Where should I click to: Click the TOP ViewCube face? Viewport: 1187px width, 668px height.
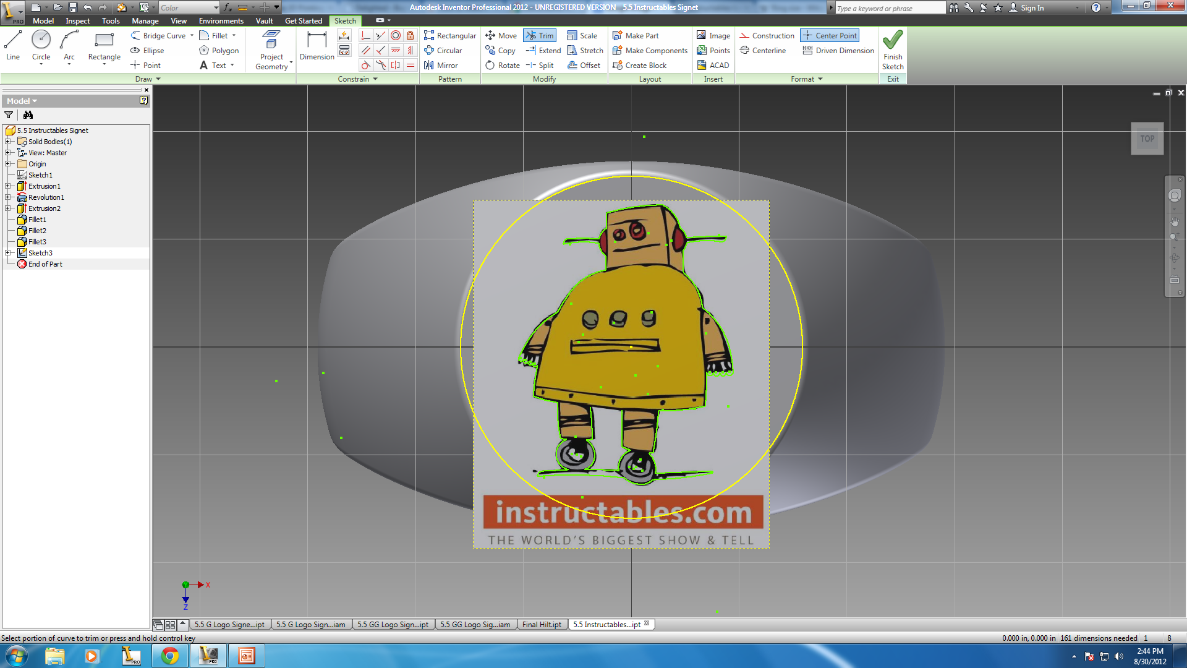tap(1147, 139)
